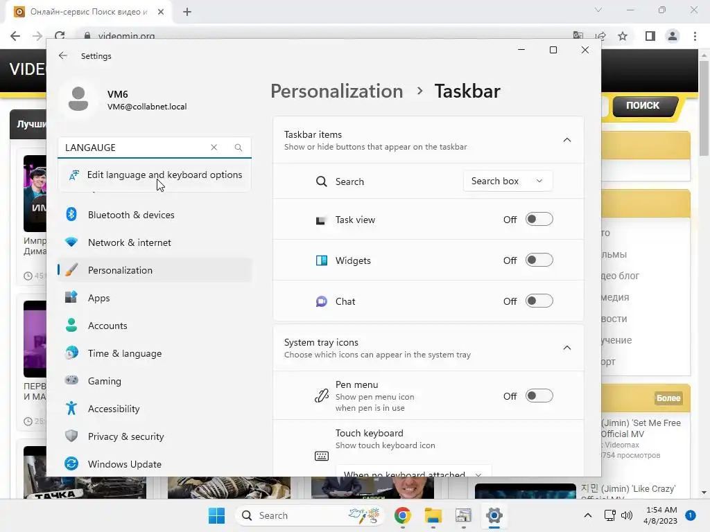
Task: Open Chrome profile avatar
Action: pos(673,36)
